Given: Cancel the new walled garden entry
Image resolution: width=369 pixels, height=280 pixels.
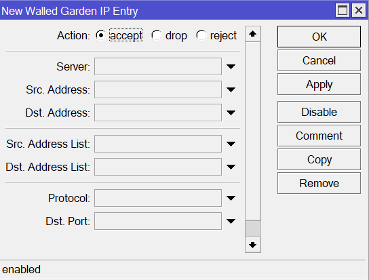Looking at the screenshot, I should pyautogui.click(x=319, y=60).
